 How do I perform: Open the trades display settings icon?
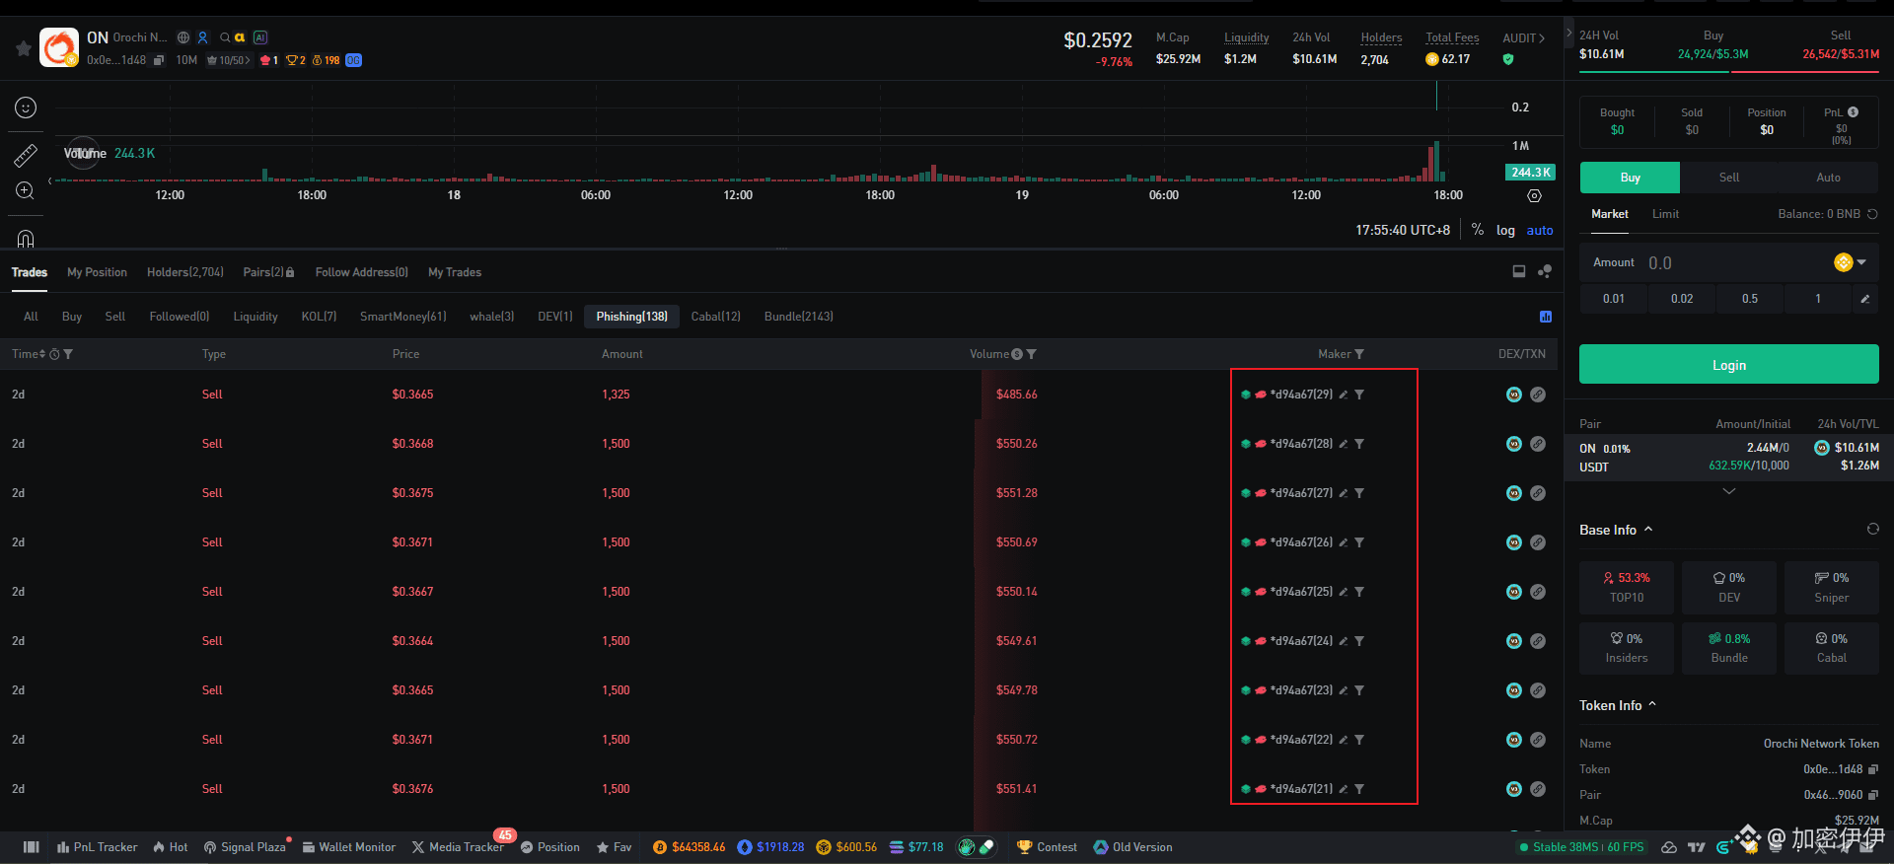point(1545,271)
